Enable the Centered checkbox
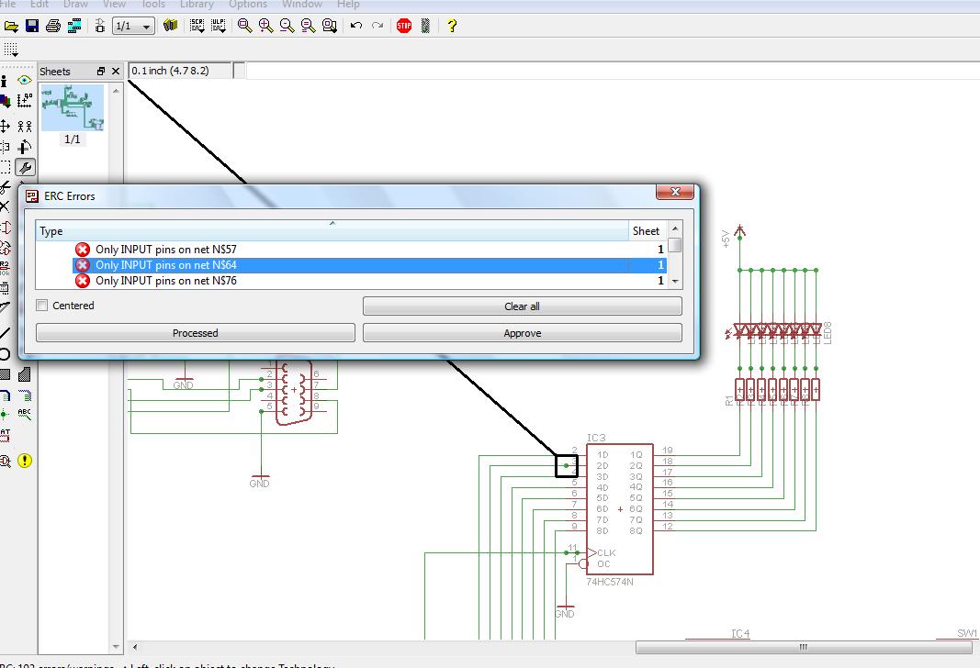The image size is (980, 668). pyautogui.click(x=42, y=306)
